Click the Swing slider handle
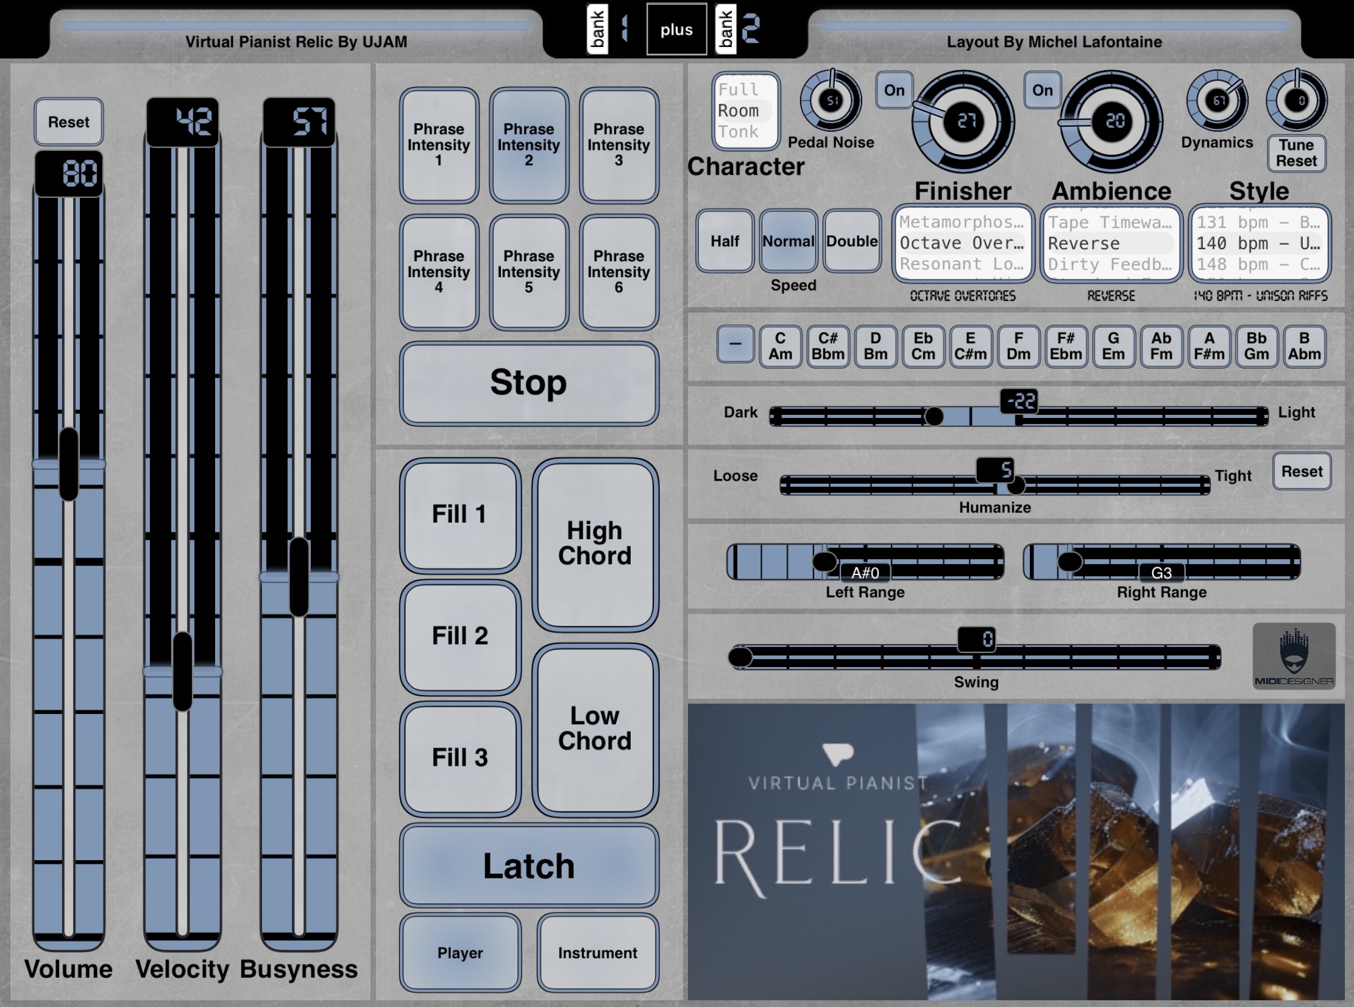 pyautogui.click(x=741, y=657)
